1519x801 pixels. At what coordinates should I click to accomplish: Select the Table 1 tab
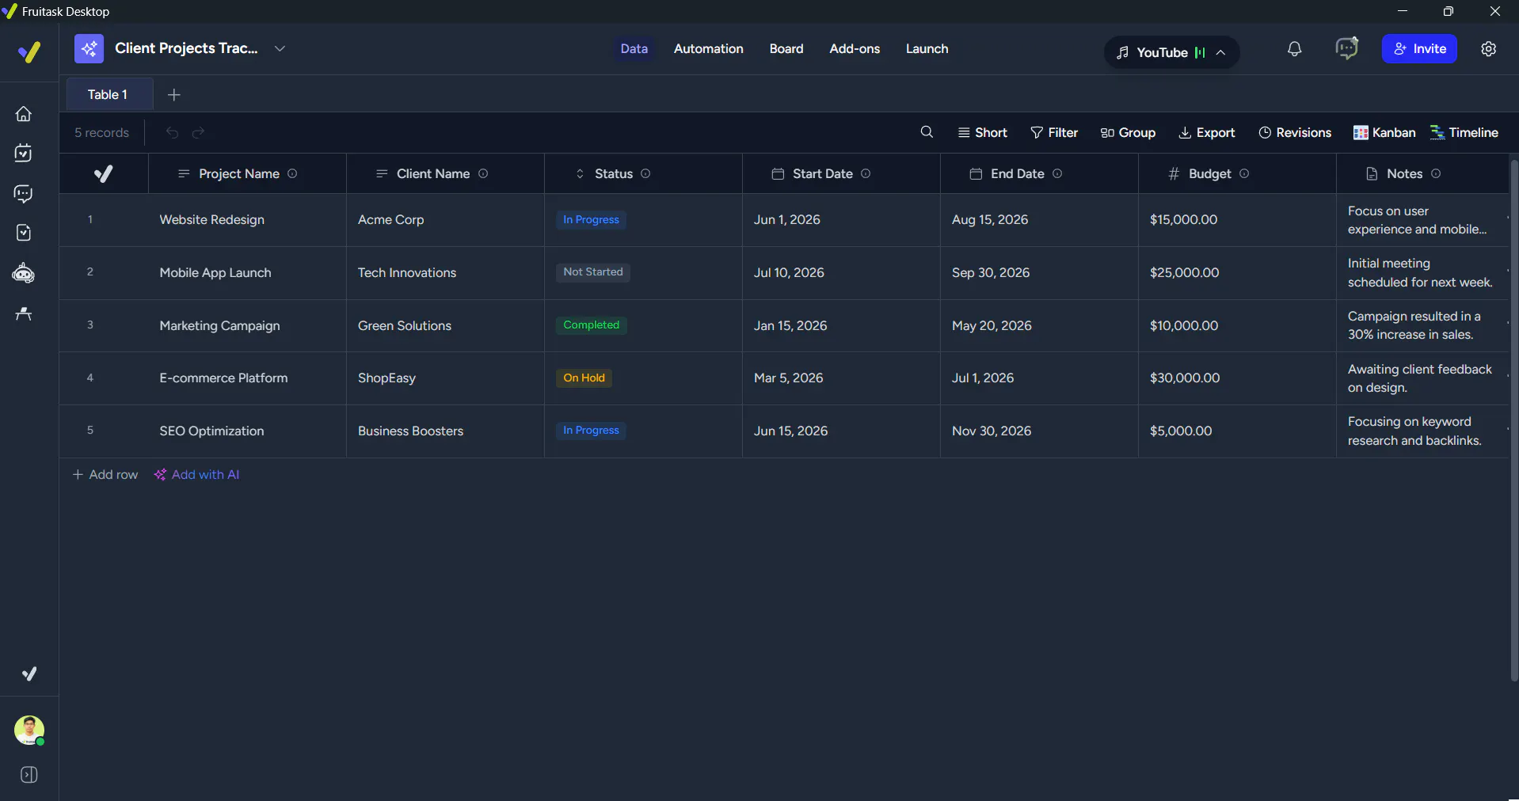coord(108,94)
